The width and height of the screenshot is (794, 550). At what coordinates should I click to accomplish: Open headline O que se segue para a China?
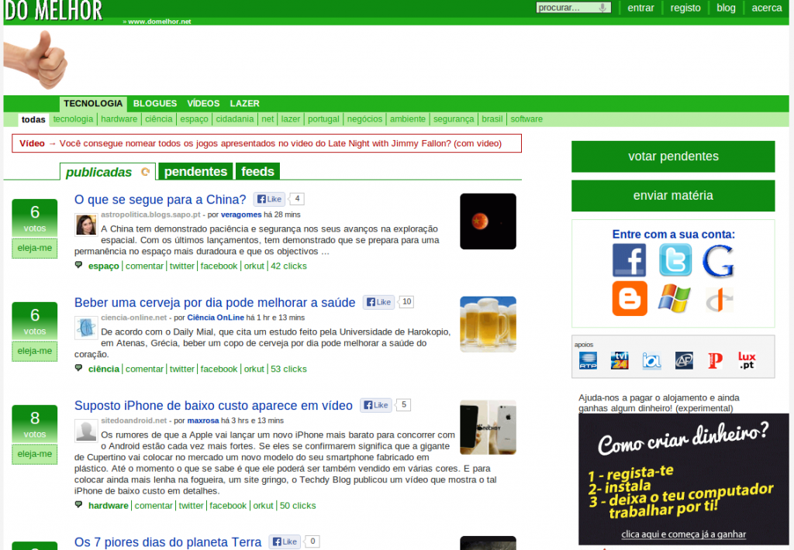(x=160, y=199)
